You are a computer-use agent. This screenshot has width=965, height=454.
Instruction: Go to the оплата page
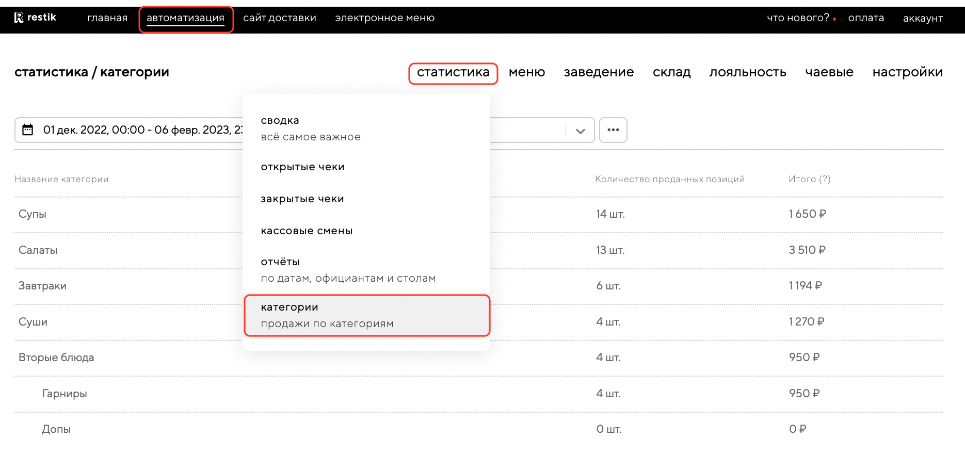tap(866, 18)
